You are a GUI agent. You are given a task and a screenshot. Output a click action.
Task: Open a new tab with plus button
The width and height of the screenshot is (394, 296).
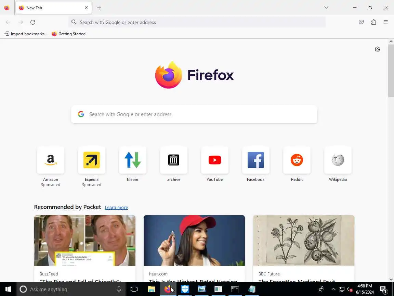pos(99,8)
